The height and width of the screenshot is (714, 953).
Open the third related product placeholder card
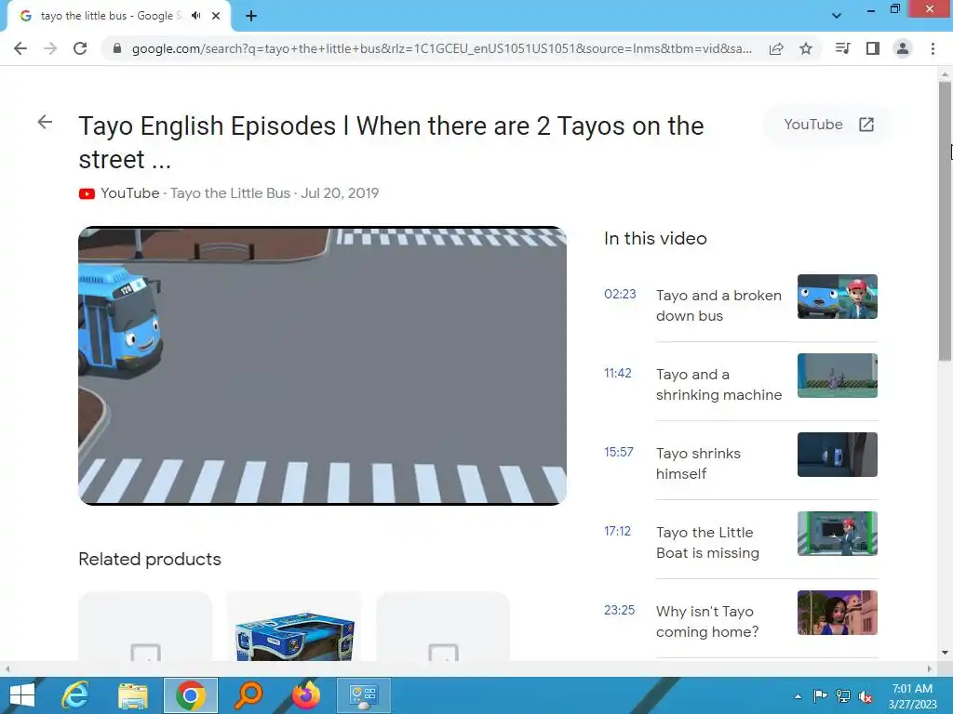click(x=443, y=627)
